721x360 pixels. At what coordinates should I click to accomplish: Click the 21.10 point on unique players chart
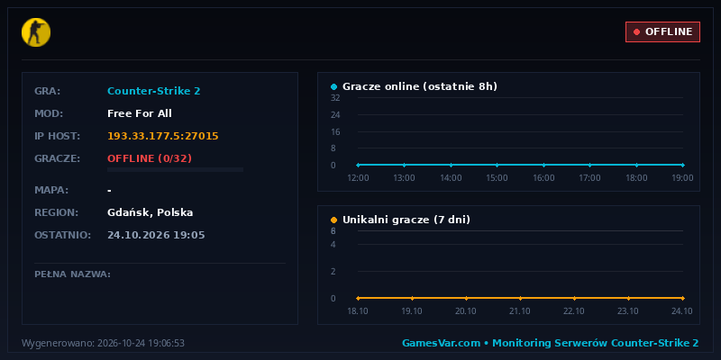pyautogui.click(x=520, y=298)
